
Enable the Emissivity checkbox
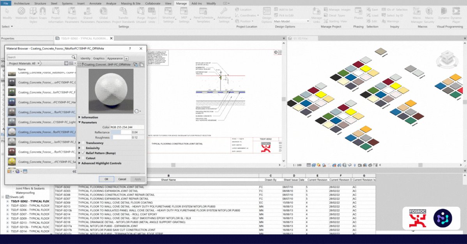tap(83, 148)
